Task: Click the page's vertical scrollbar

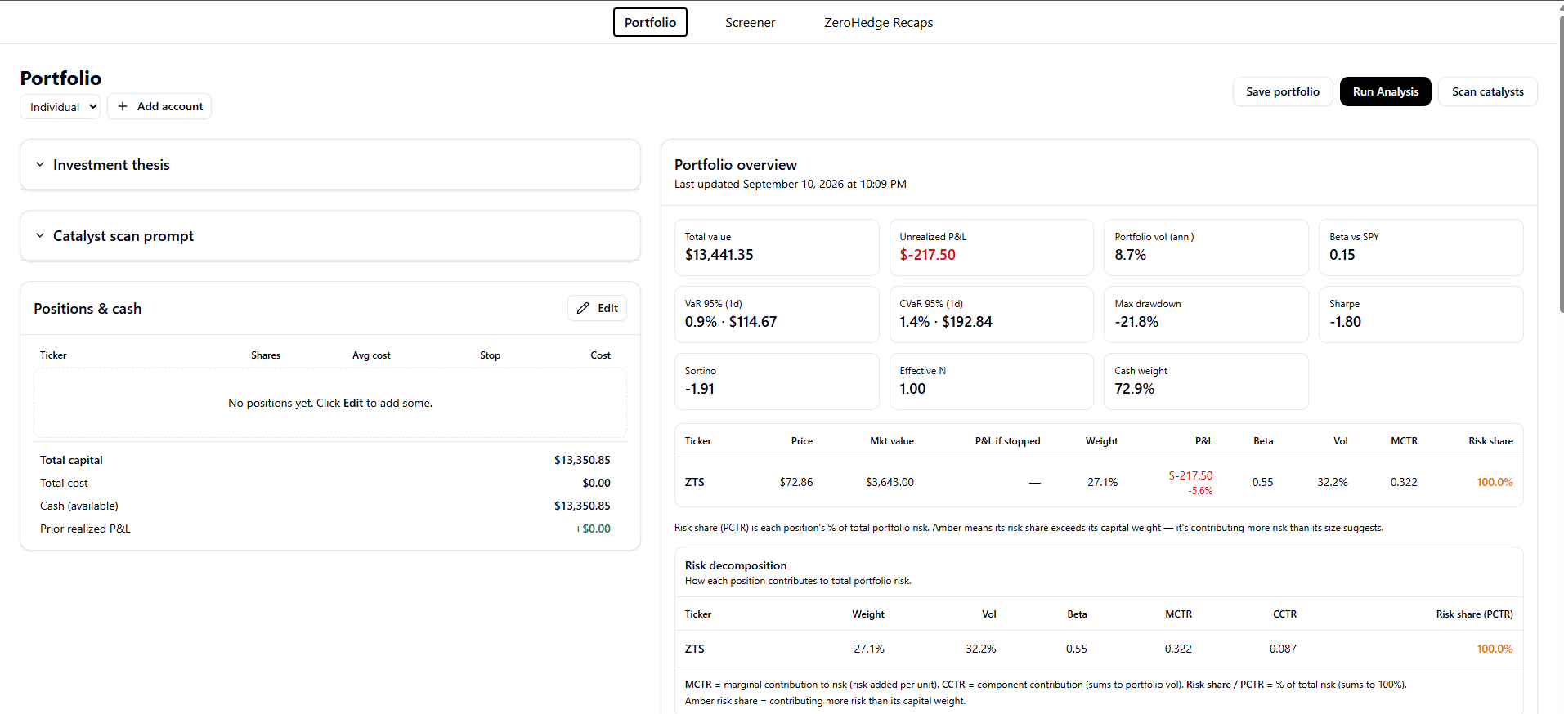Action: [1561, 163]
